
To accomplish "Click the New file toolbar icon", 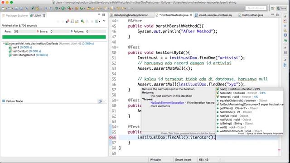I will tap(3, 8).
